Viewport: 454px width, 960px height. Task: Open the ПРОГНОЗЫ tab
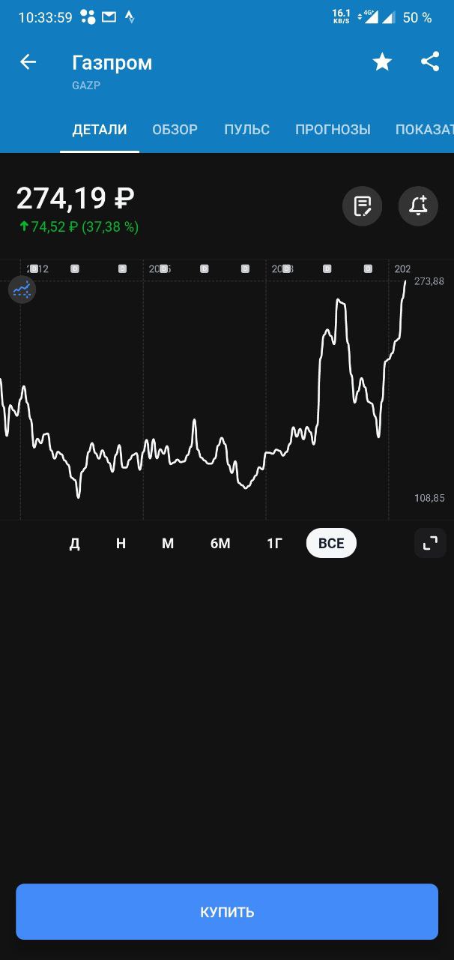click(x=333, y=130)
